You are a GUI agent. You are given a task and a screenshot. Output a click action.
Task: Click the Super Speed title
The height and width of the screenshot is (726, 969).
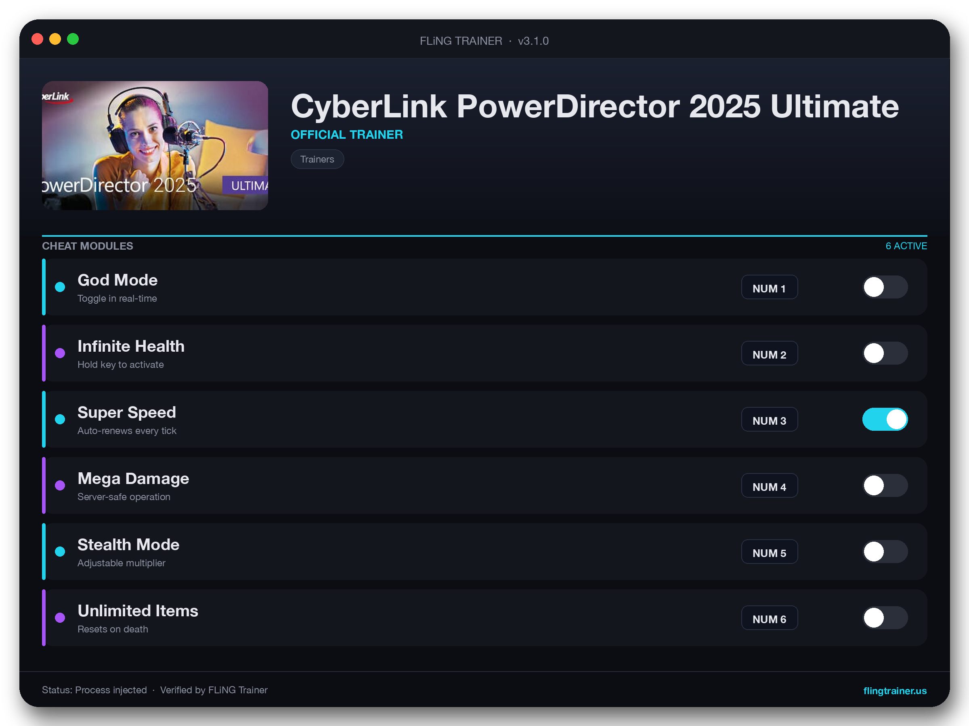(127, 412)
